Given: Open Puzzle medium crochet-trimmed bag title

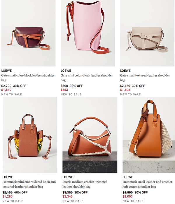Looking at the screenshot, I should tap(85, 184).
